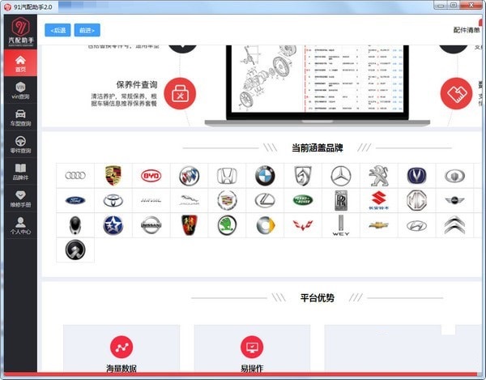The width and height of the screenshot is (486, 380).
Task: Select the Zotye brand logo in last row
Action: click(x=75, y=250)
